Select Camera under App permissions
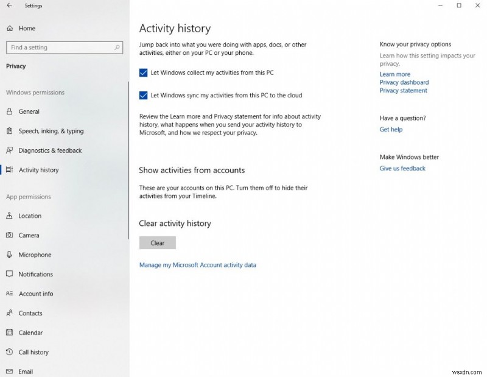 29,235
